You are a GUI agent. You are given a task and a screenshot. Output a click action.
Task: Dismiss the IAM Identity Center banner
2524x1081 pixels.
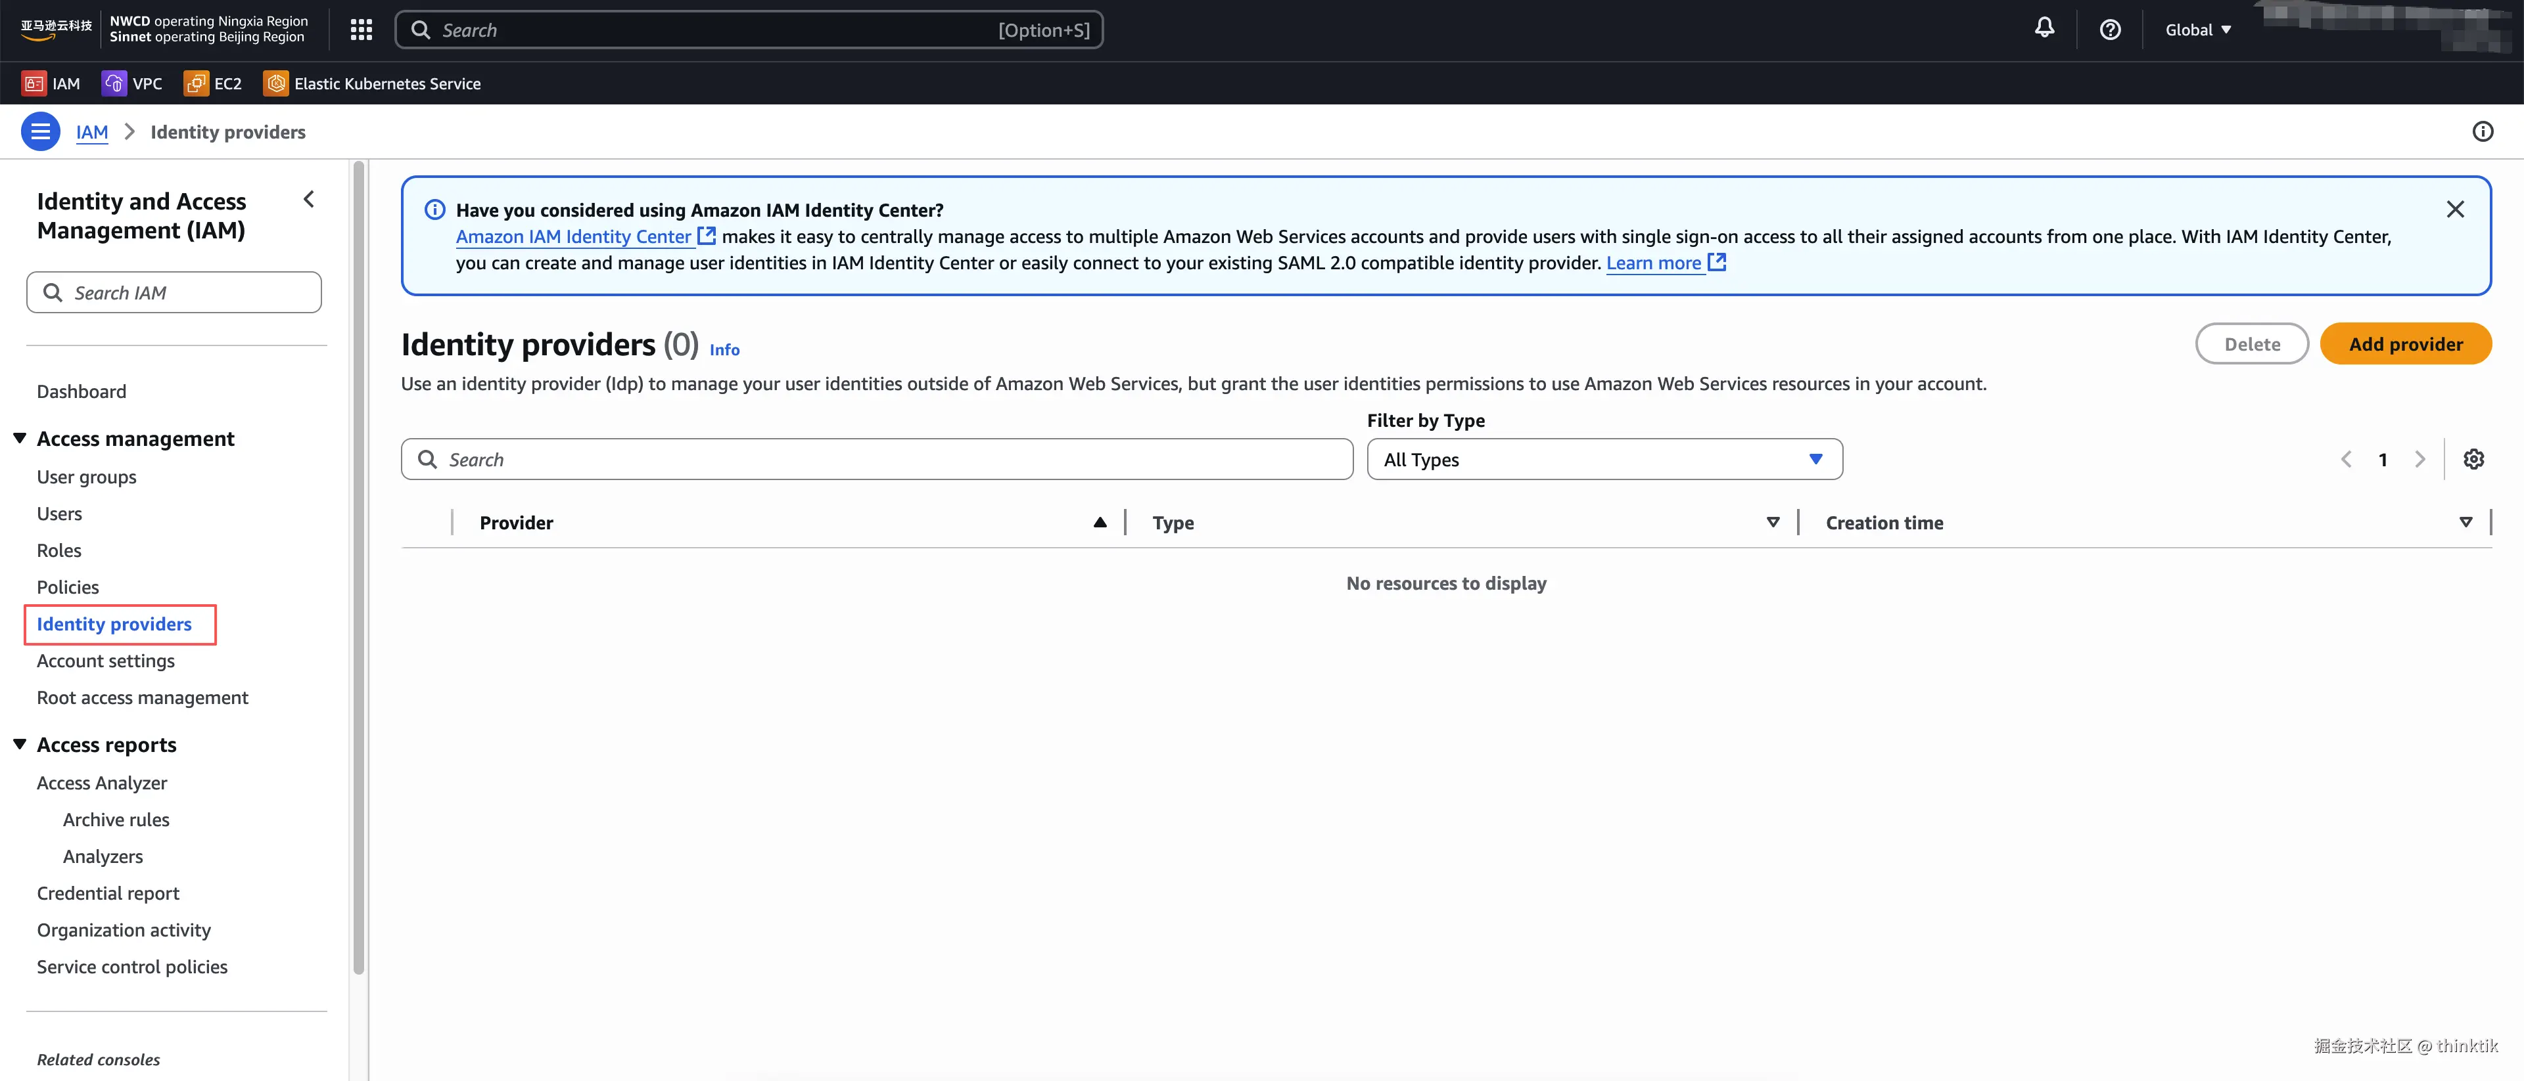pos(2454,210)
